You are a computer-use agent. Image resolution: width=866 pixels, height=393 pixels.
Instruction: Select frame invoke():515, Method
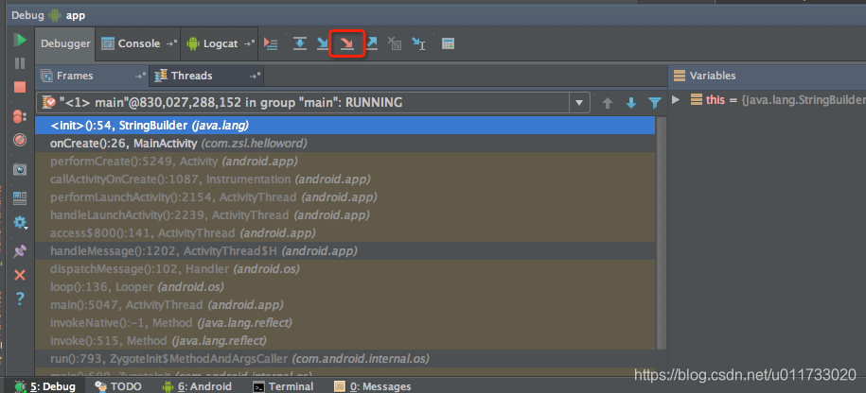(x=345, y=340)
